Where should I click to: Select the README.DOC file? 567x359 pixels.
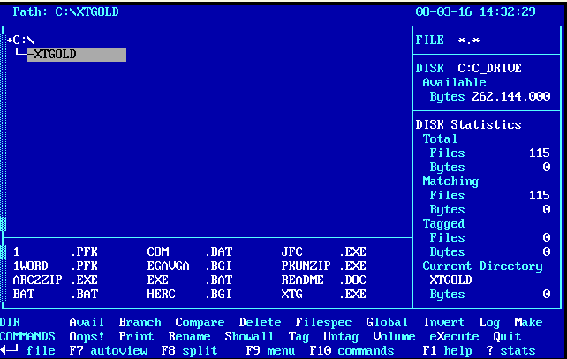click(x=323, y=280)
